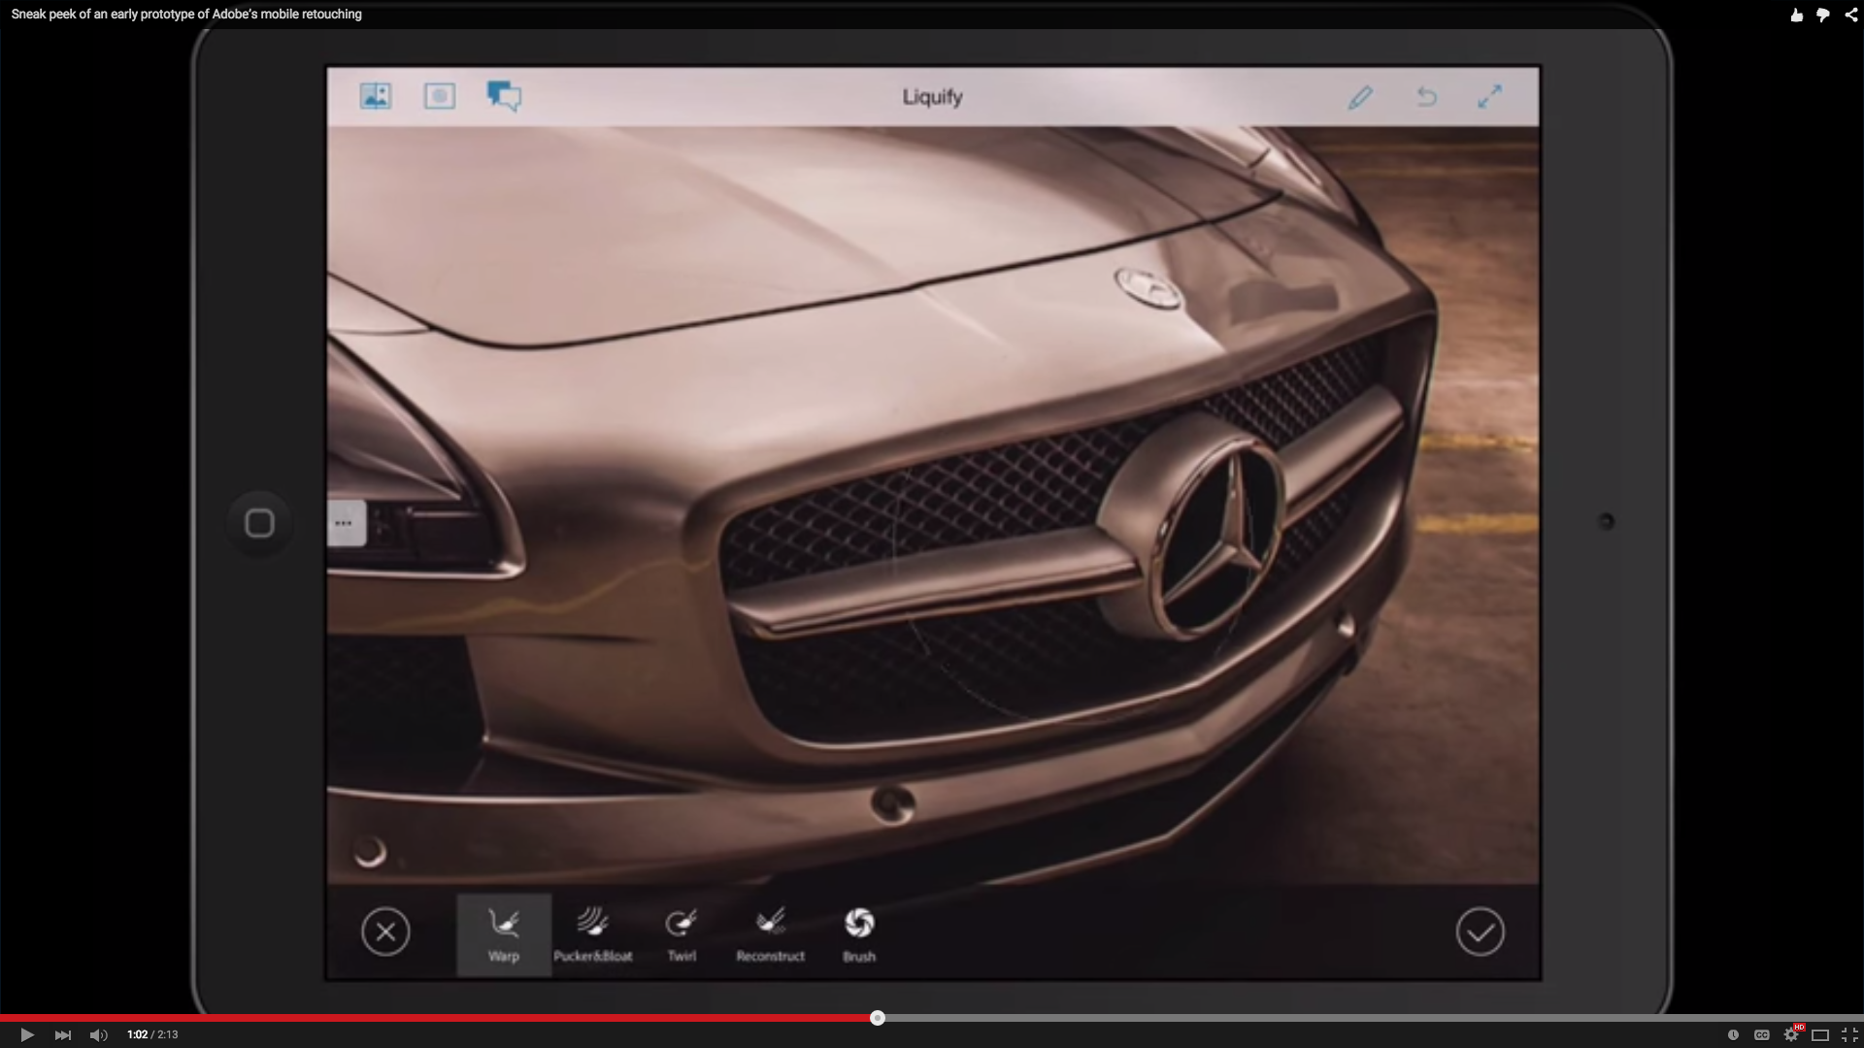Image resolution: width=1864 pixels, height=1048 pixels.
Task: Like the video with thumbs up
Action: coord(1796,15)
